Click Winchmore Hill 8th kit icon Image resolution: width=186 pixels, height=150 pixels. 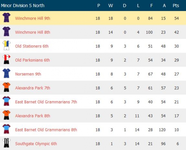point(6,32)
